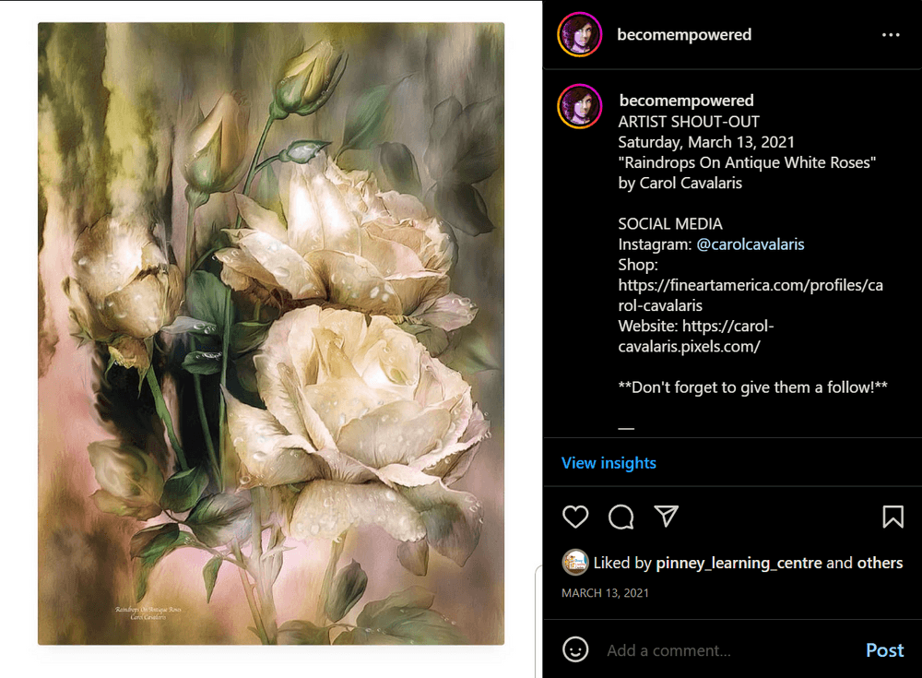Click becomempowered avatar beside the caption
This screenshot has height=678, width=922.
coord(580,106)
